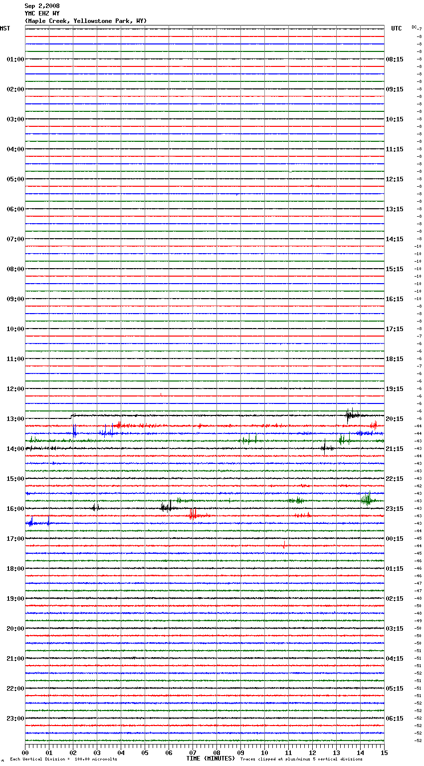The width and height of the screenshot is (424, 766).
Task: Click the 17:15 UTC time label
Action: [395, 329]
